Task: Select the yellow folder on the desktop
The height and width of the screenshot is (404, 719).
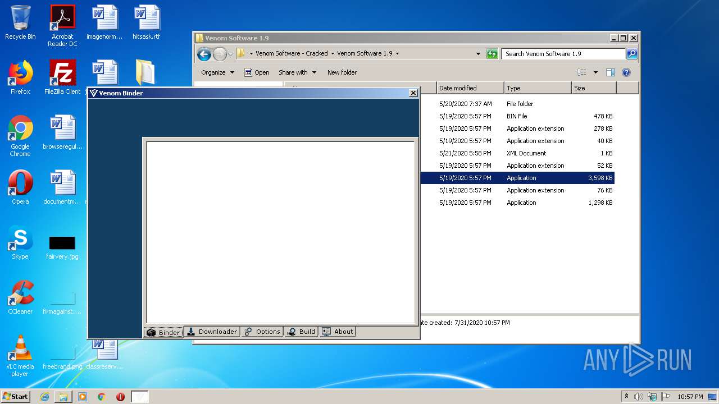Action: (x=145, y=72)
